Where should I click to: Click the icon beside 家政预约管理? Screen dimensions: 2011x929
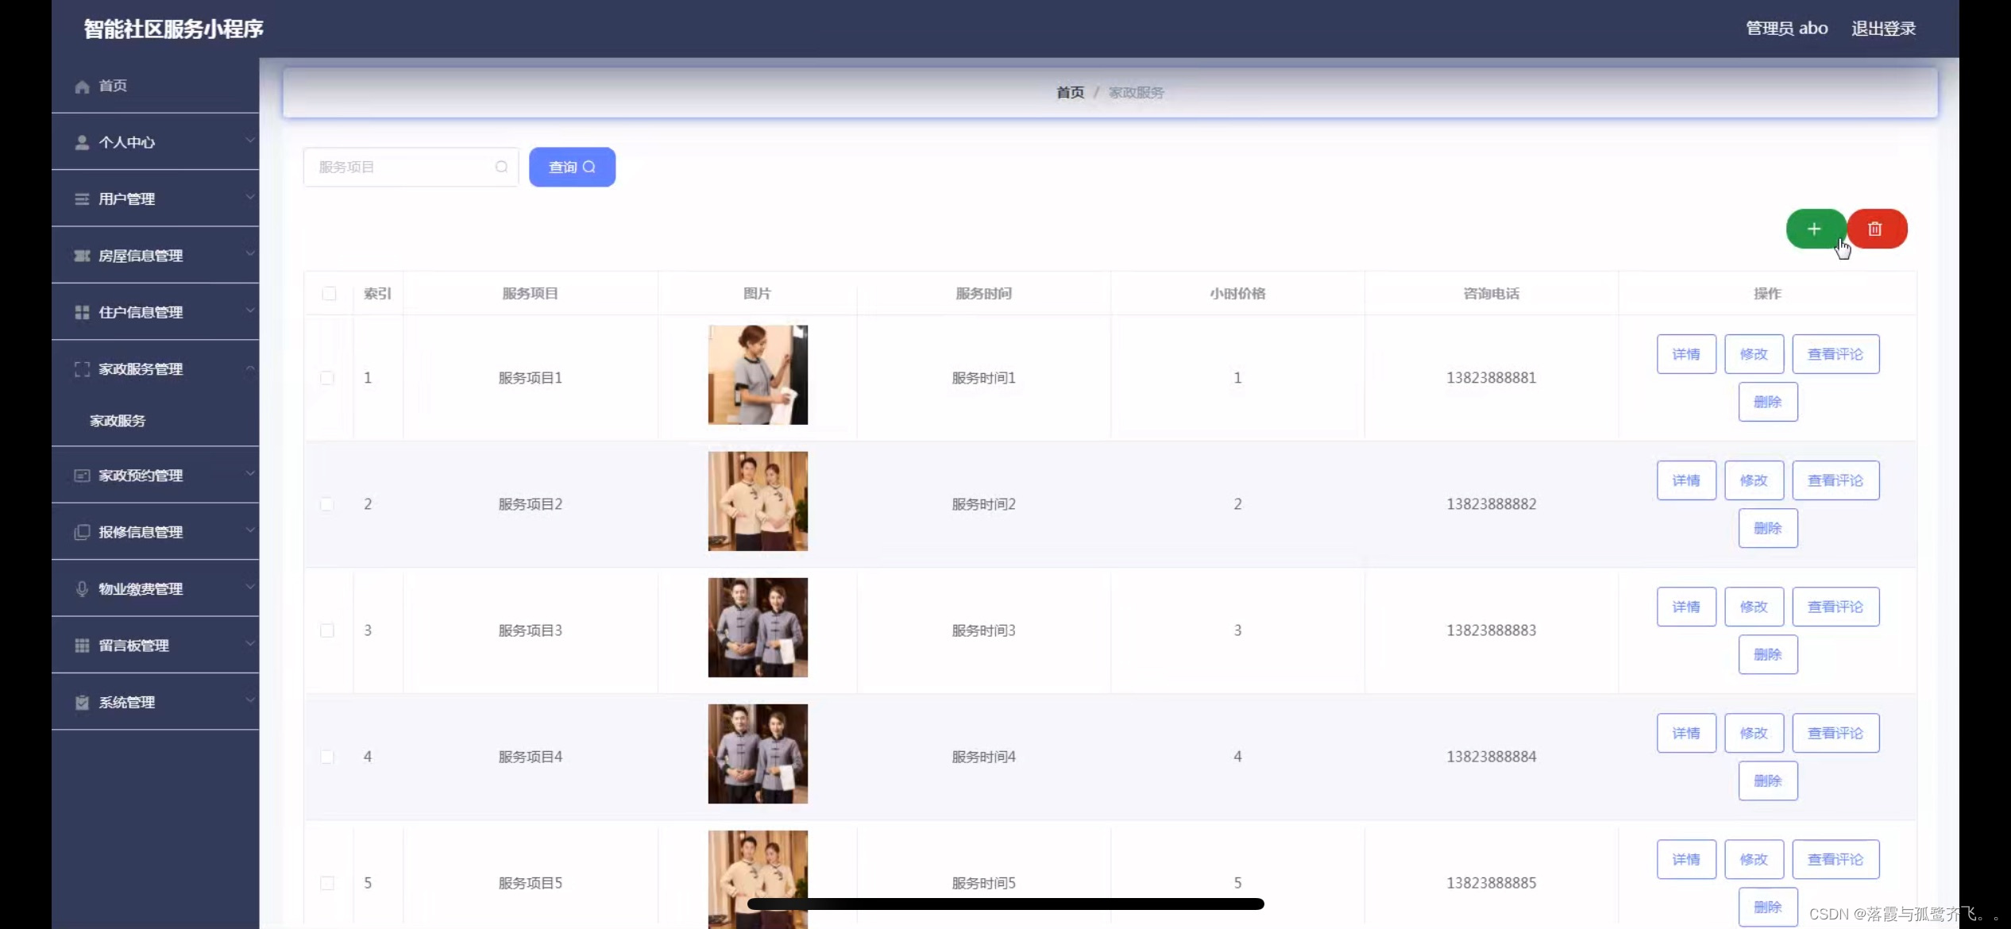[82, 476]
